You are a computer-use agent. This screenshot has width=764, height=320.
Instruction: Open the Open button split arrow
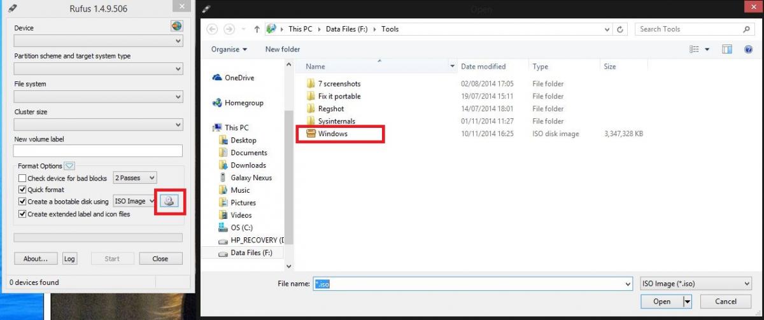[x=688, y=302]
